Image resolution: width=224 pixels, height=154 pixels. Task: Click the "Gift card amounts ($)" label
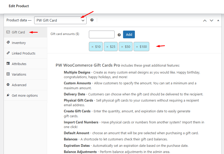[x=65, y=34]
